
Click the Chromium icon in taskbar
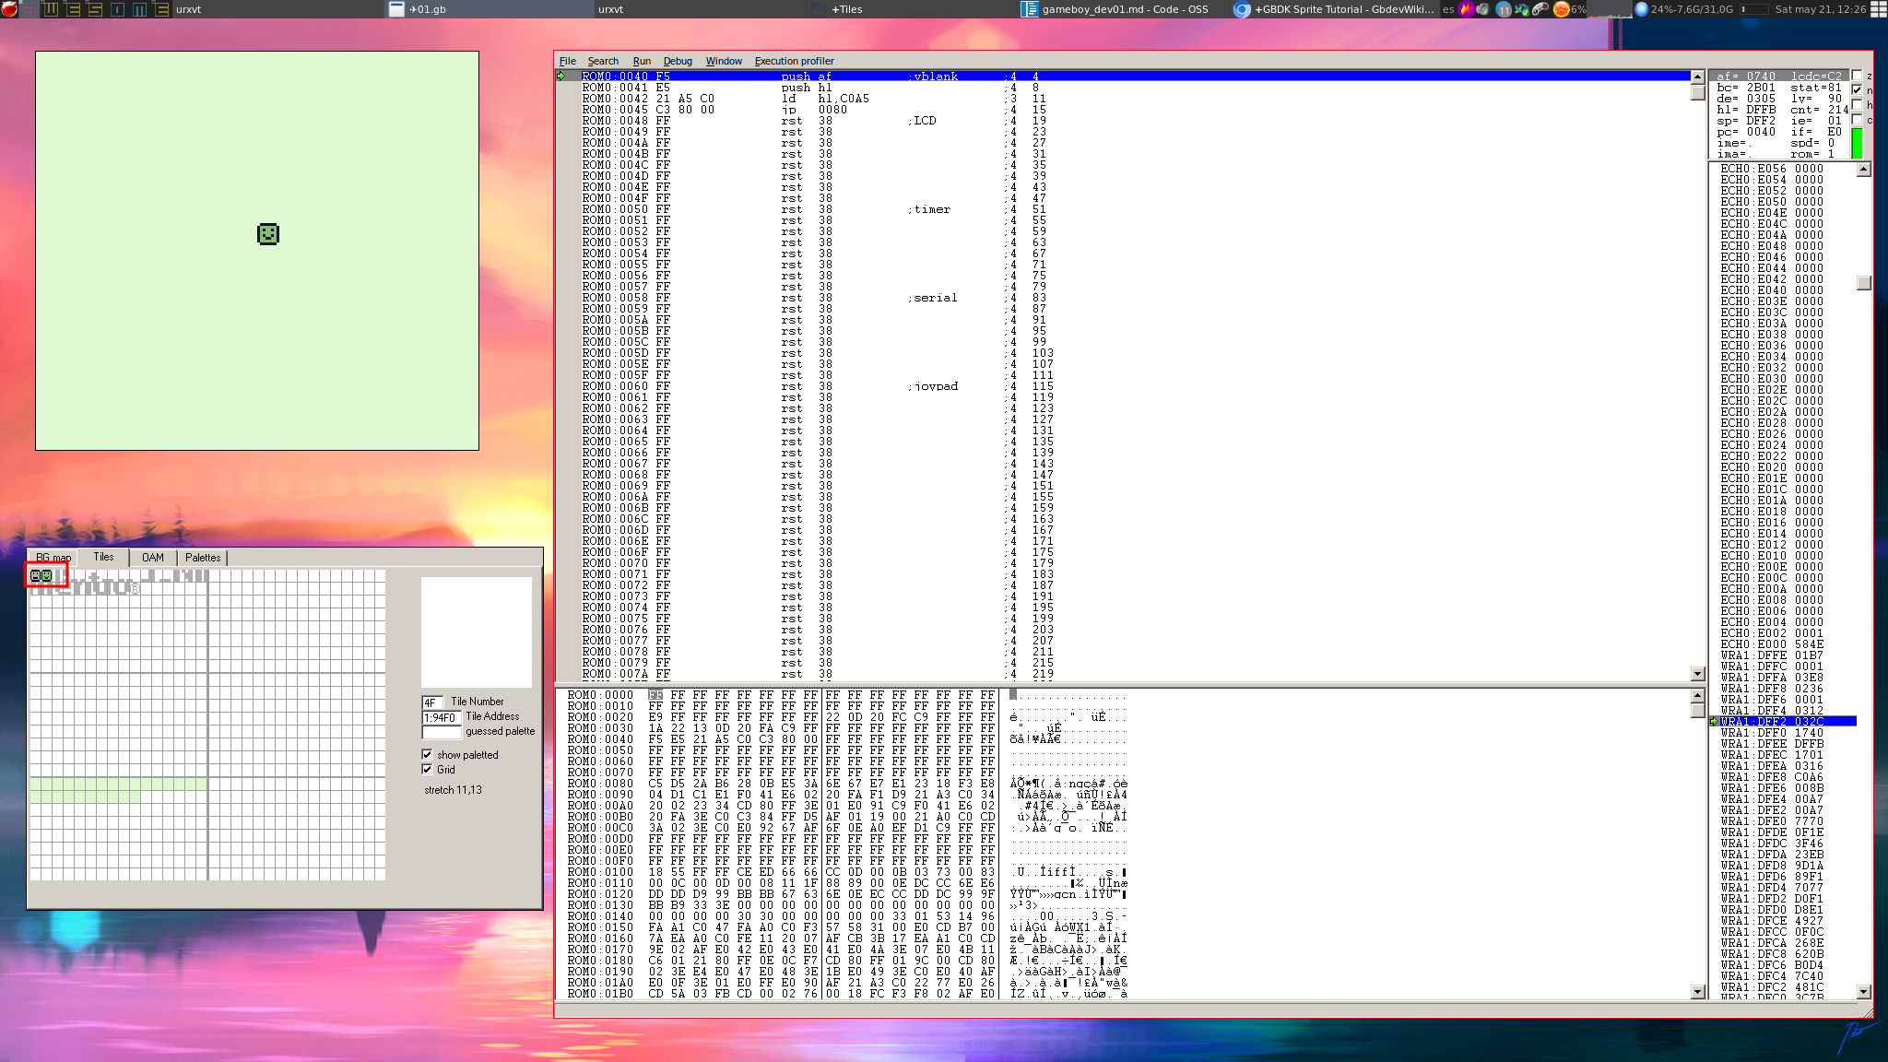point(1242,9)
